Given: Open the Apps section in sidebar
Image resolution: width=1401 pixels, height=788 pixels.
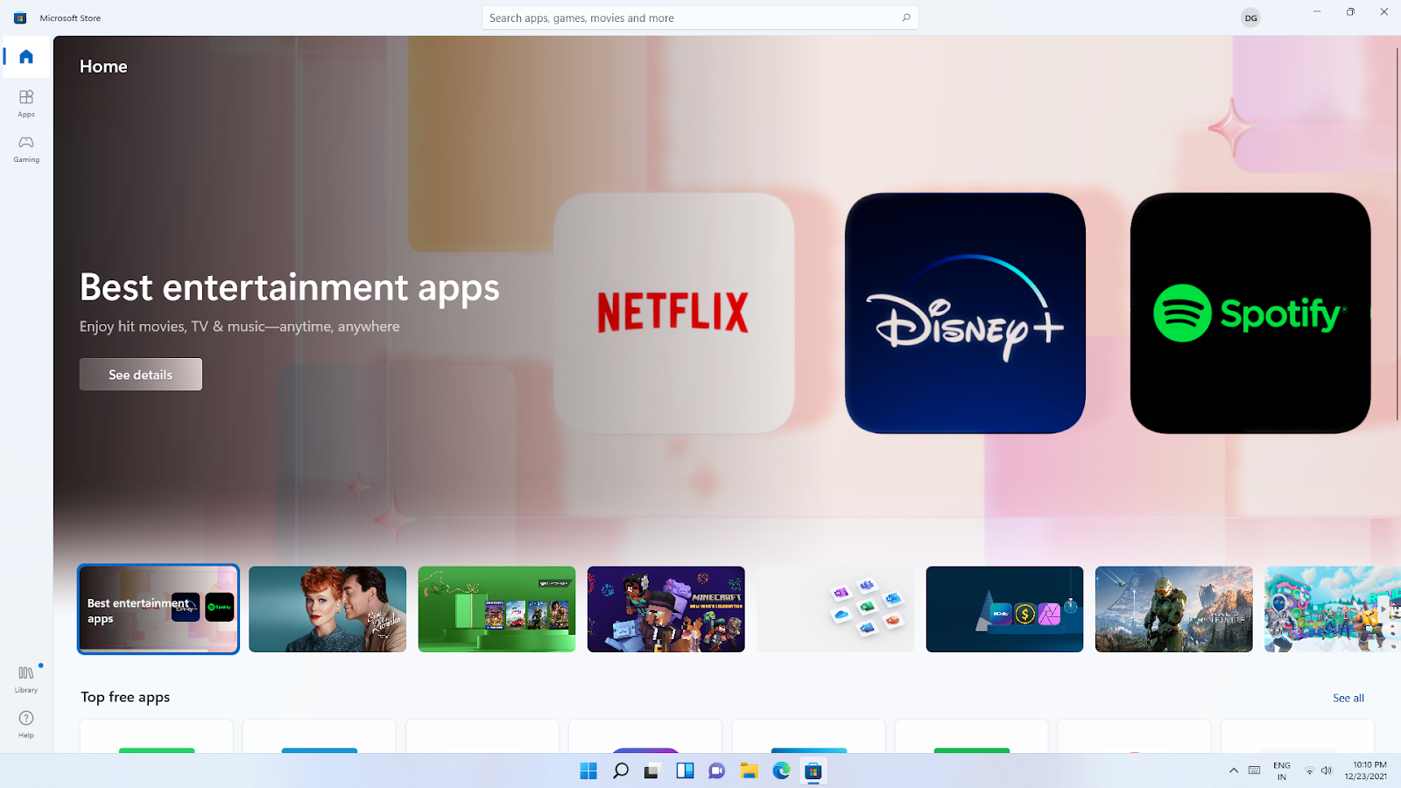Looking at the screenshot, I should tap(26, 102).
